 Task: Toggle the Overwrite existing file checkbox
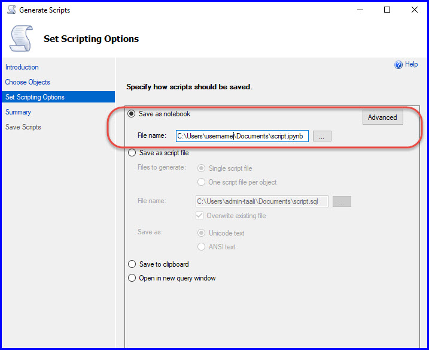200,216
